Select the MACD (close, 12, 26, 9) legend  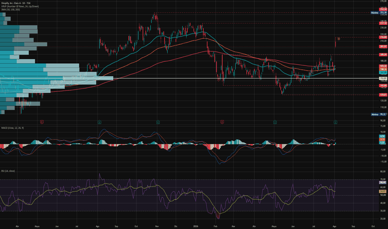pyautogui.click(x=12, y=128)
